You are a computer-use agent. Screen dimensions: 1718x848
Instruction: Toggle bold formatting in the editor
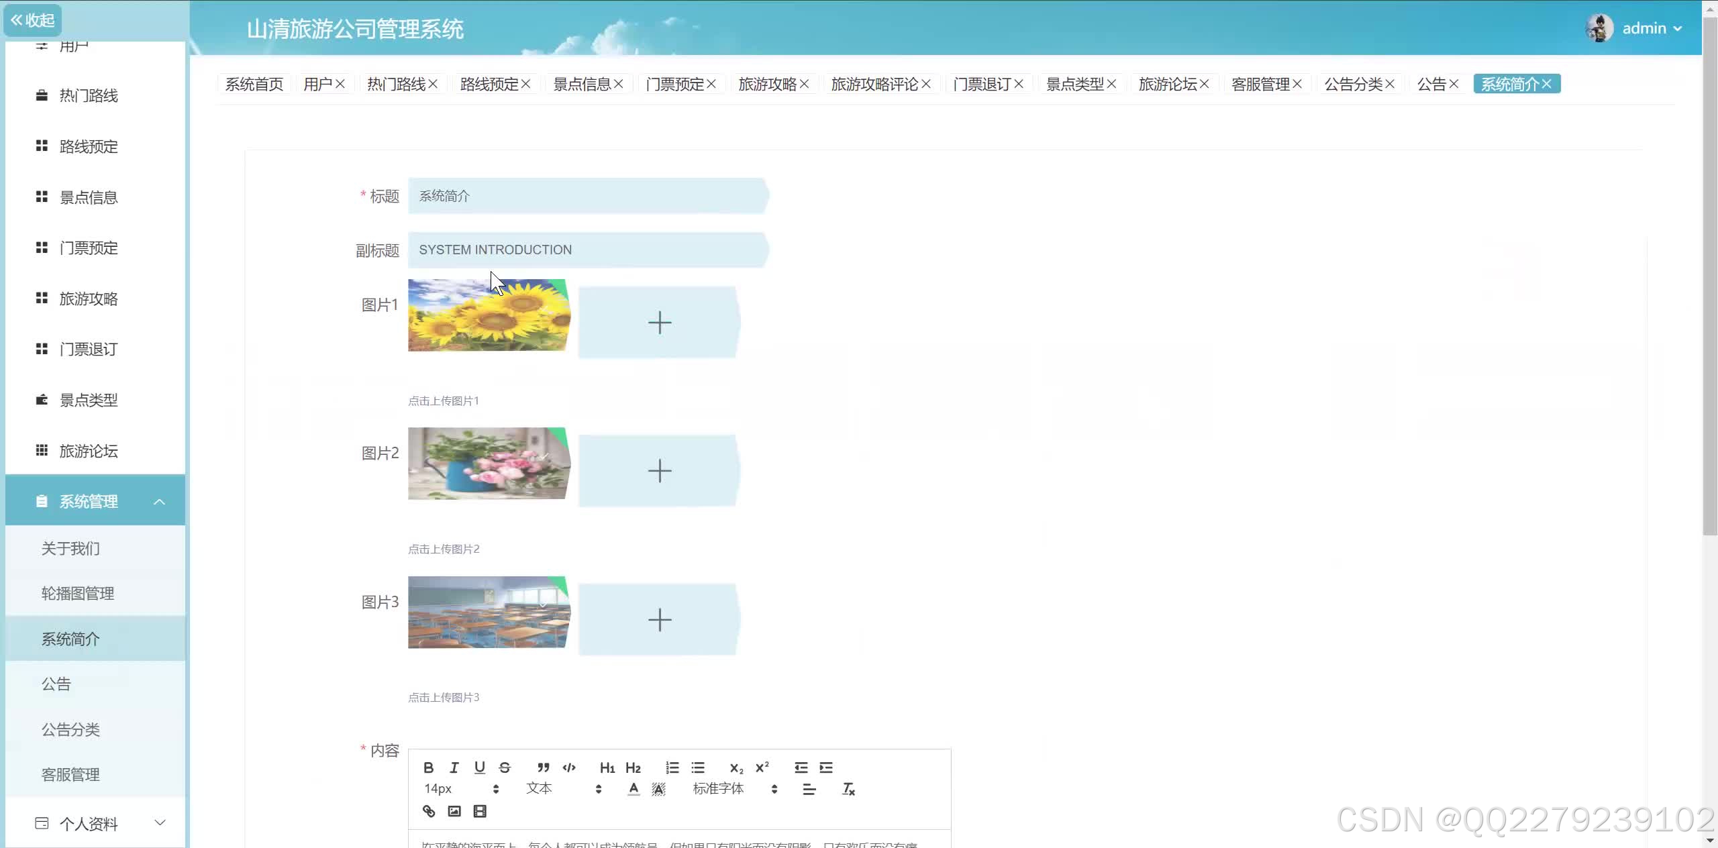point(428,767)
